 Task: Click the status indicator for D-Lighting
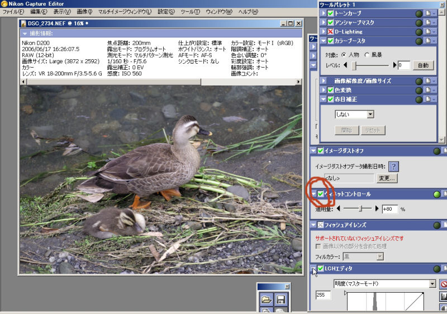[419, 31]
